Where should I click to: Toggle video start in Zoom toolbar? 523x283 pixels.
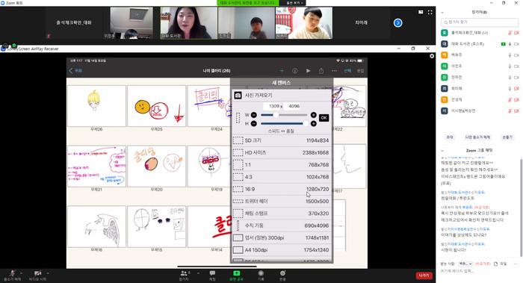pos(37,275)
